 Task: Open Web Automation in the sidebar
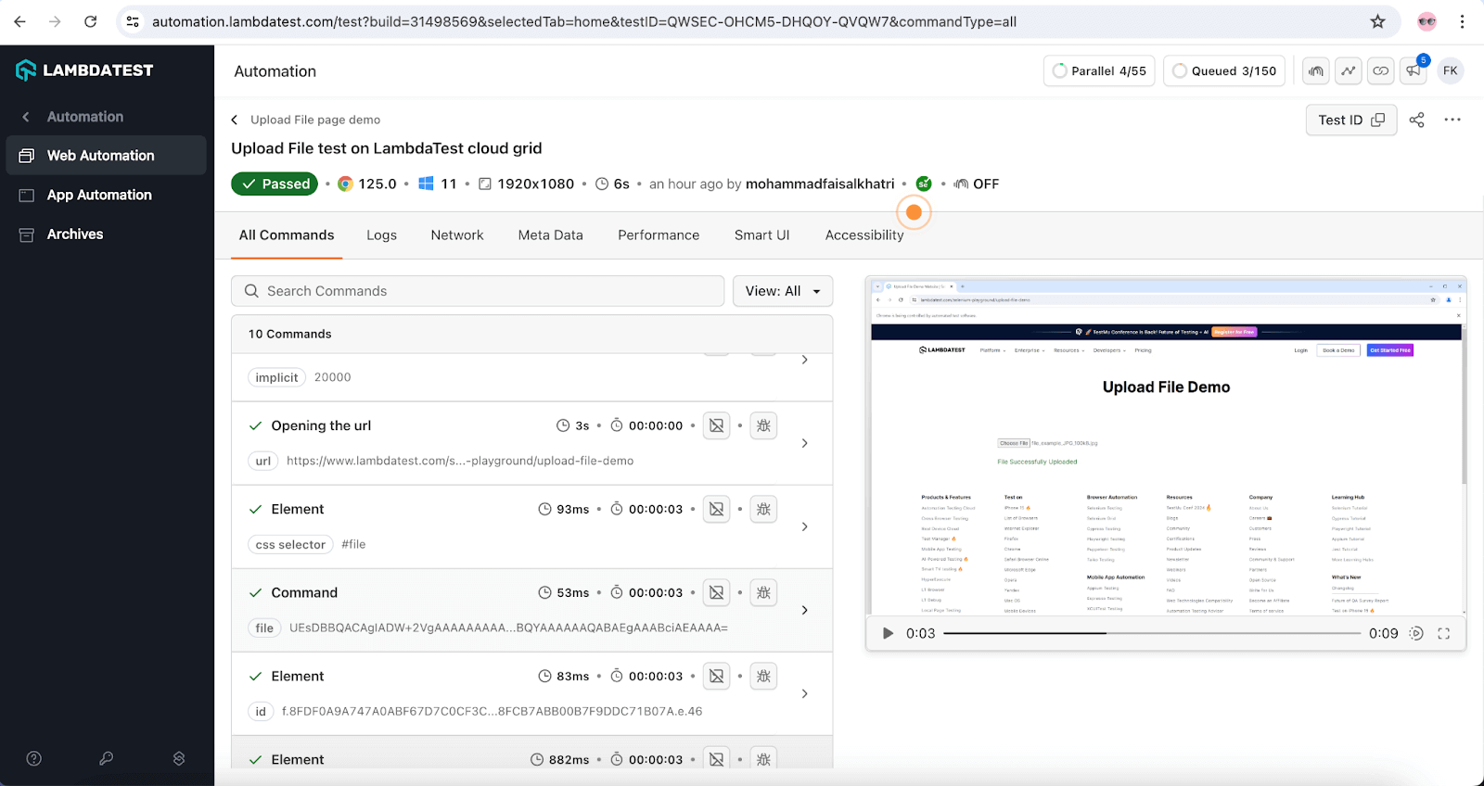click(107, 156)
